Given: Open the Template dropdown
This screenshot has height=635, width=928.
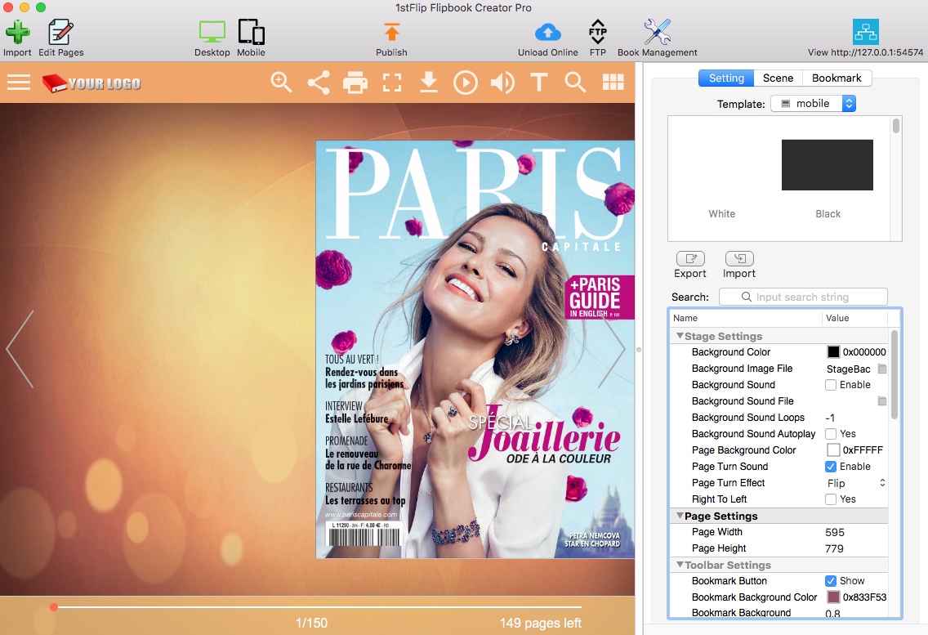Looking at the screenshot, I should 813,104.
